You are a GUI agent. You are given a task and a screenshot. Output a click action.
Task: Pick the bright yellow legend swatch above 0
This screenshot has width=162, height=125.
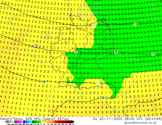coord(42,122)
